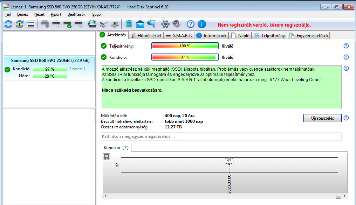This screenshot has height=205, width=356.
Task: Click the 12,27 TB value
Action: click(x=173, y=127)
